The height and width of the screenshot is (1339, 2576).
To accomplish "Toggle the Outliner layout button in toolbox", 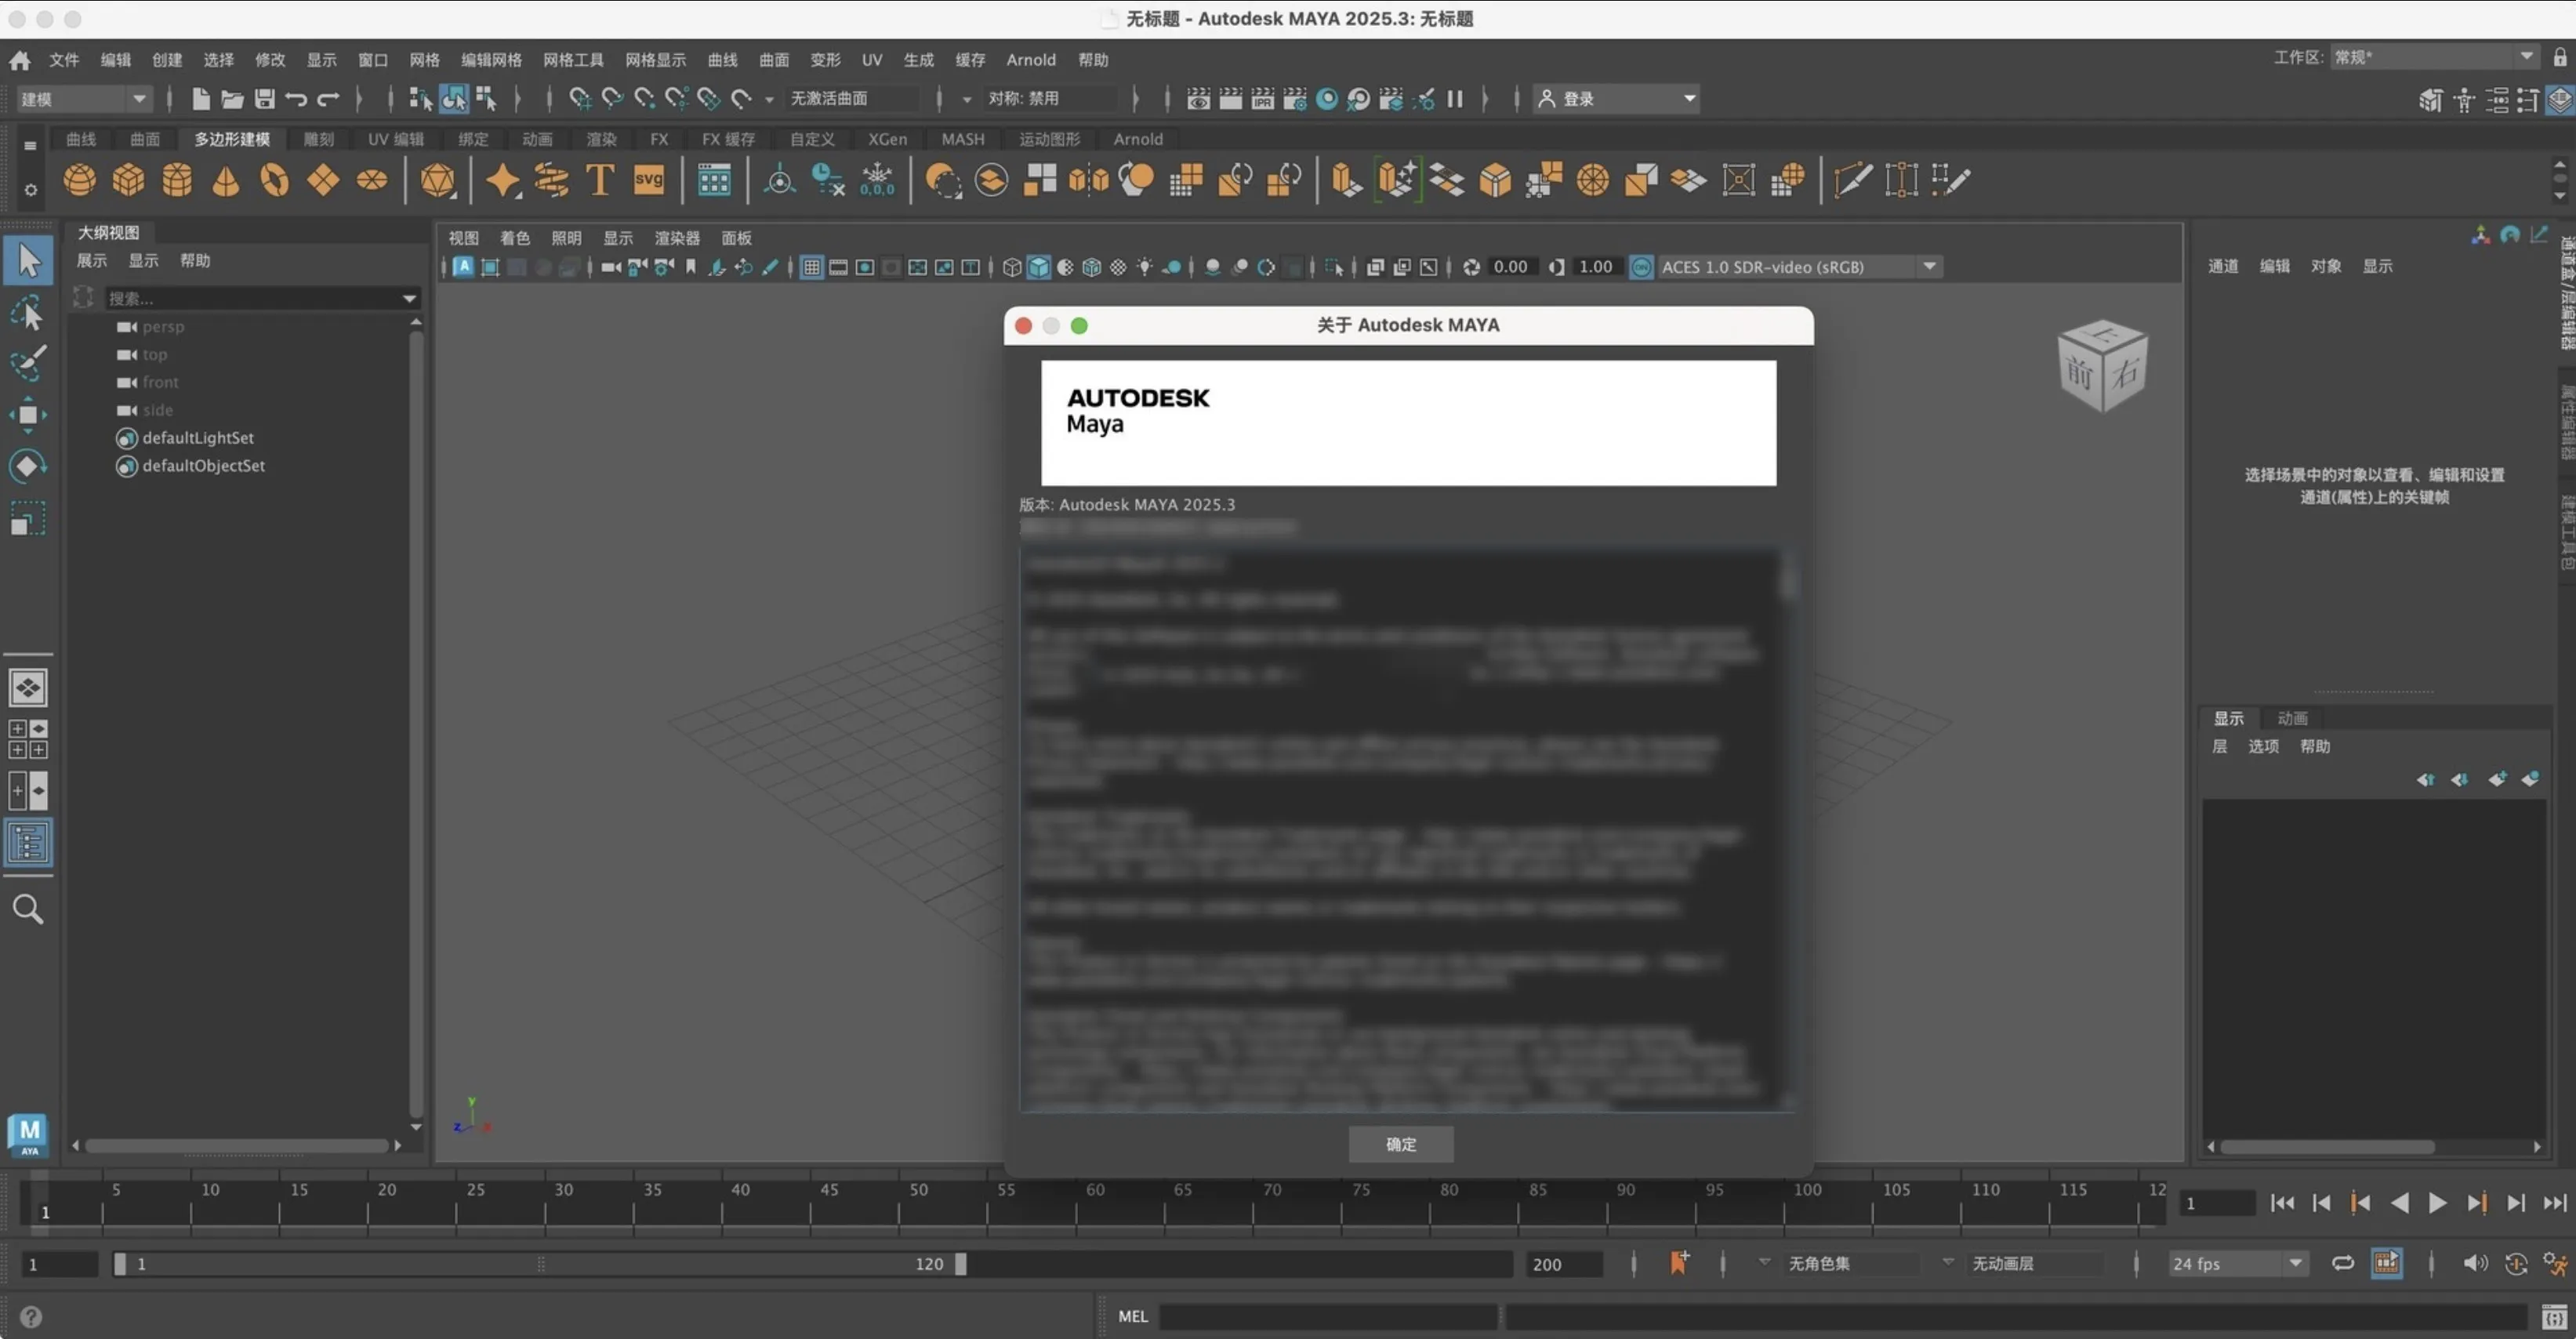I will (28, 843).
